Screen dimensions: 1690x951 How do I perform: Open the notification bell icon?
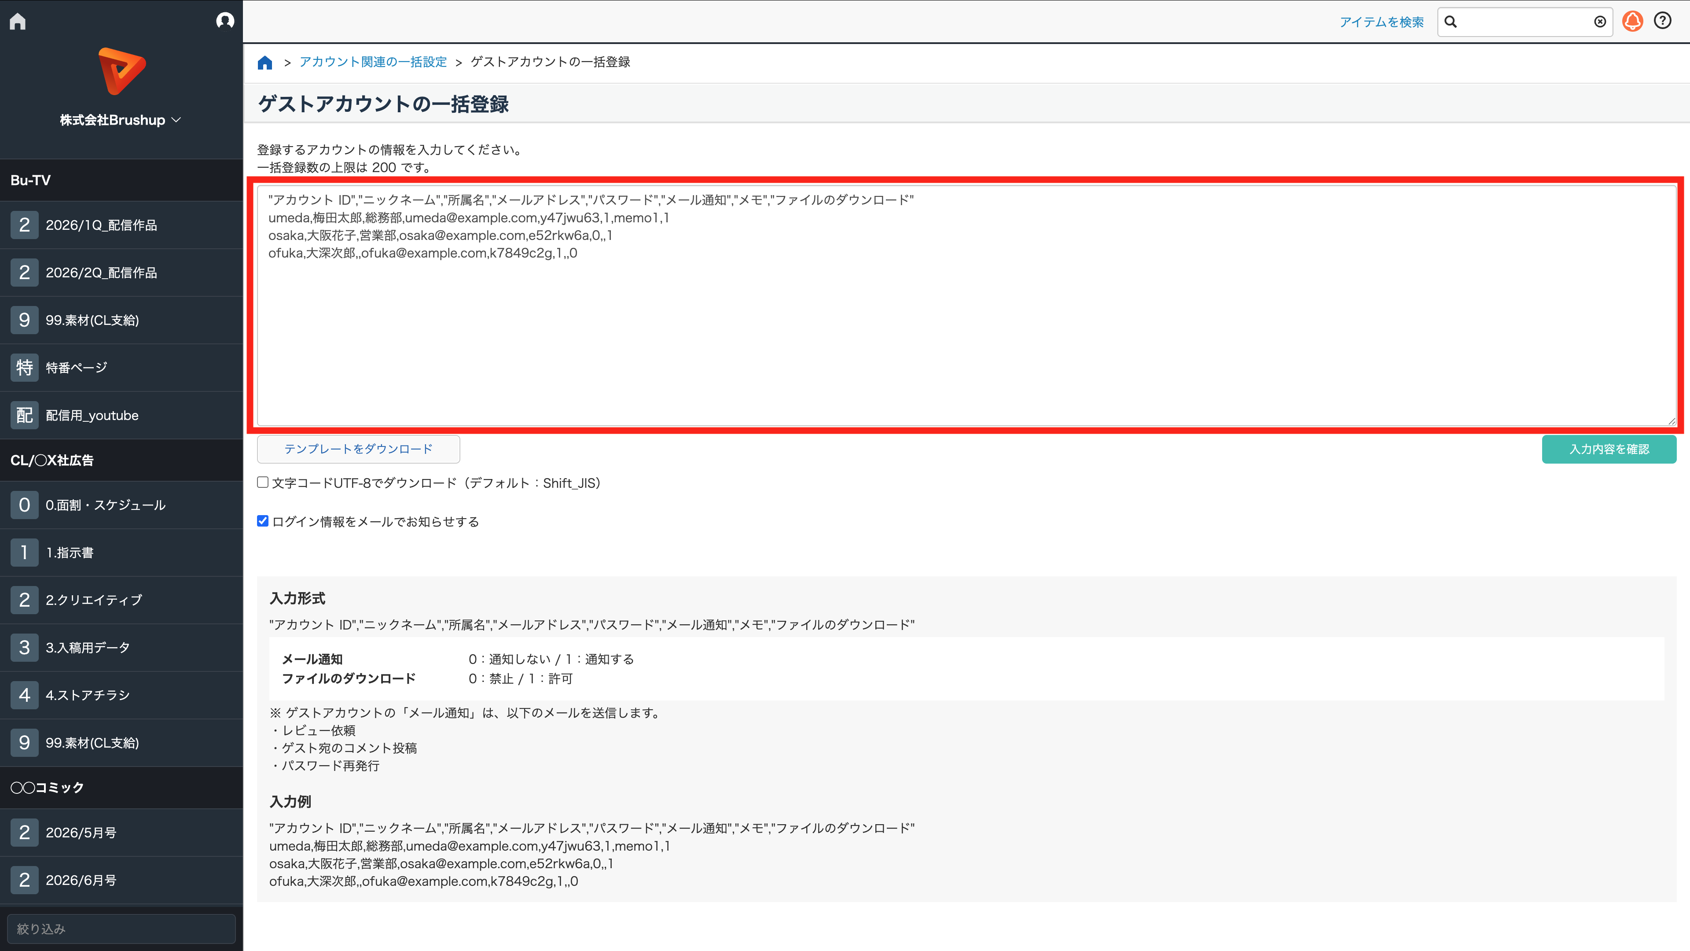[1632, 21]
